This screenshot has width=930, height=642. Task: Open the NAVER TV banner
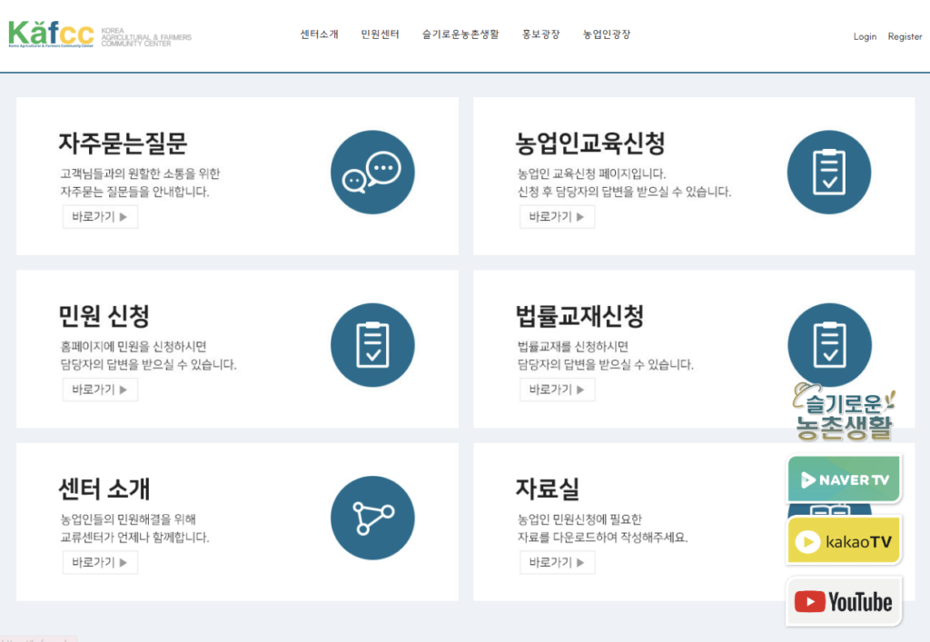point(844,479)
